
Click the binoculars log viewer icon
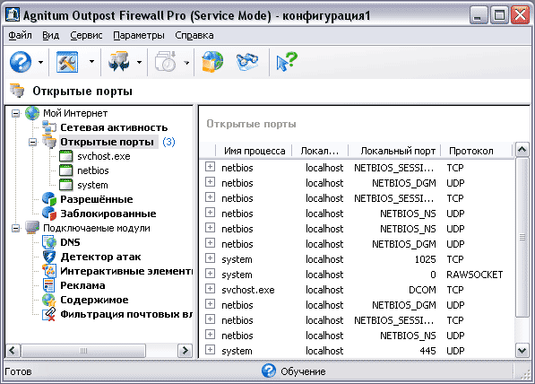pyautogui.click(x=247, y=62)
